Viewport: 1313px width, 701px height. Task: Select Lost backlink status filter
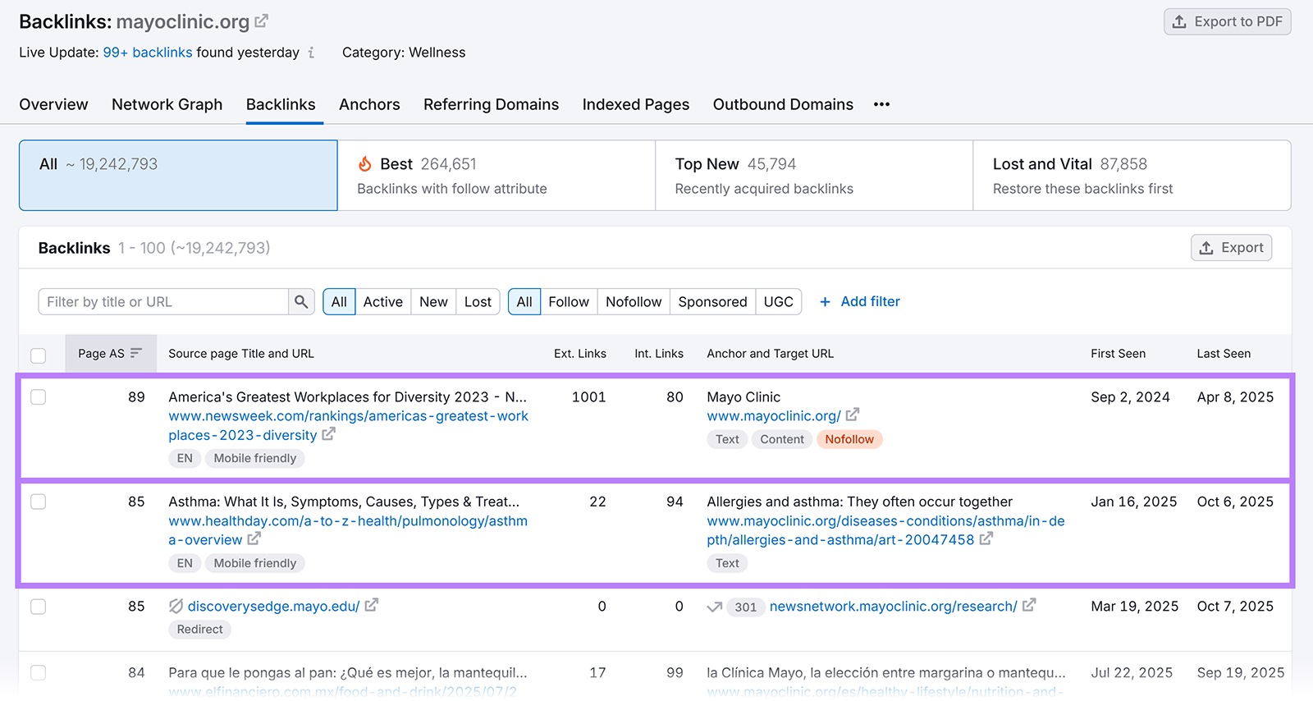tap(478, 302)
